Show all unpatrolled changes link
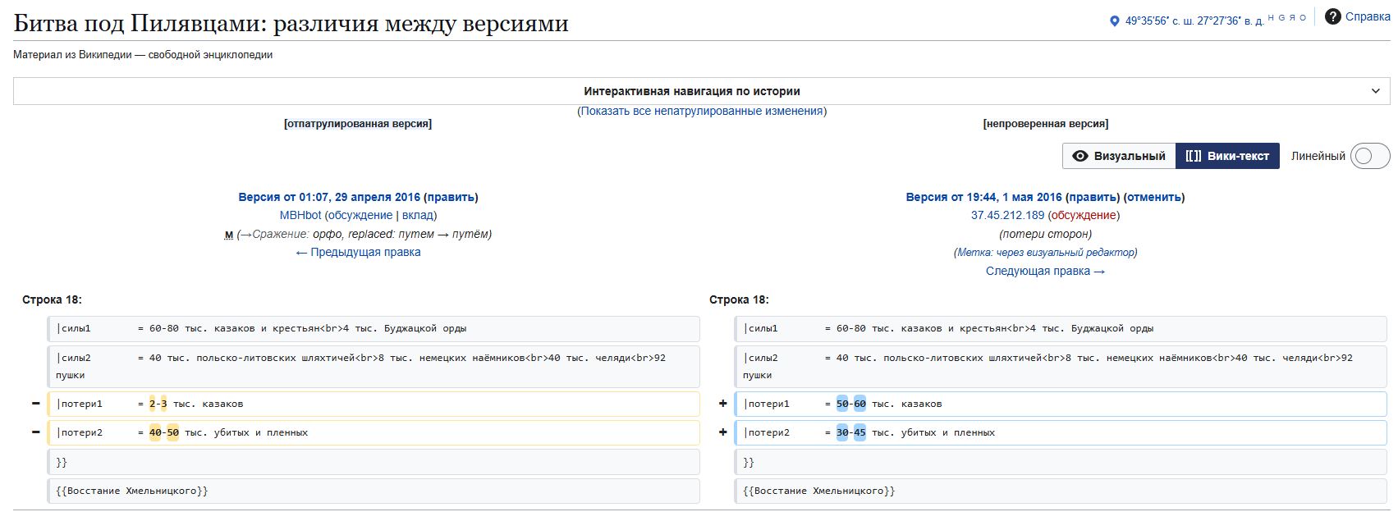 pos(701,111)
